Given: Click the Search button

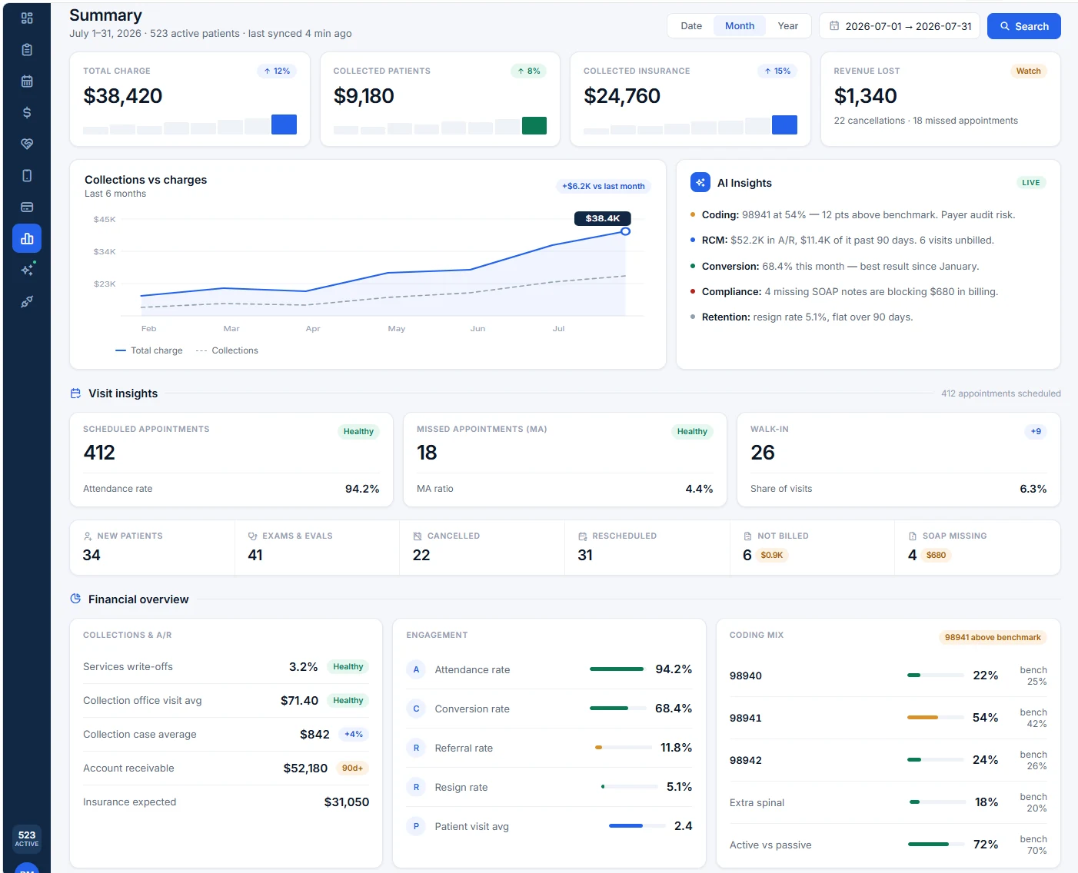Looking at the screenshot, I should [x=1024, y=26].
